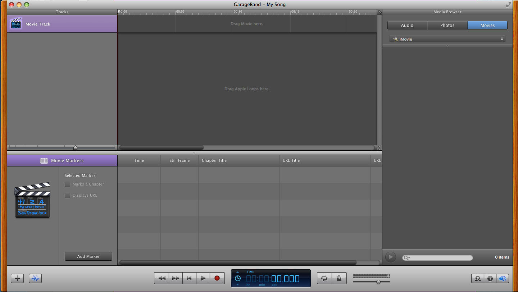Click the Chapter Title column header
Screen dimensions: 518x292
coord(239,160)
